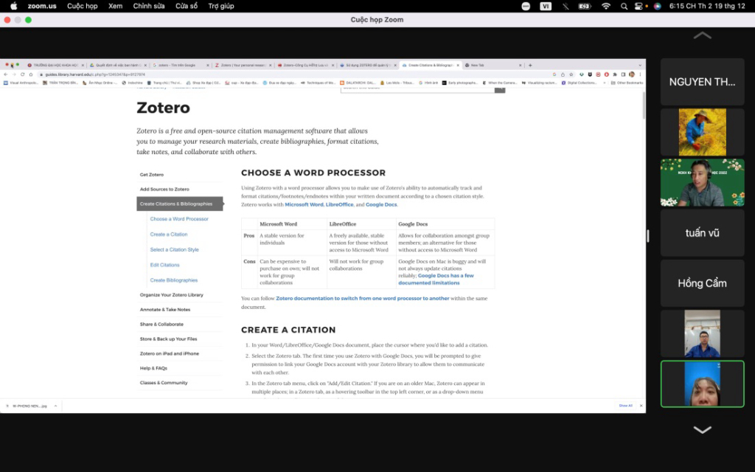Open the Cửa sổ menu
Screen dimensions: 755x472
[187, 6]
